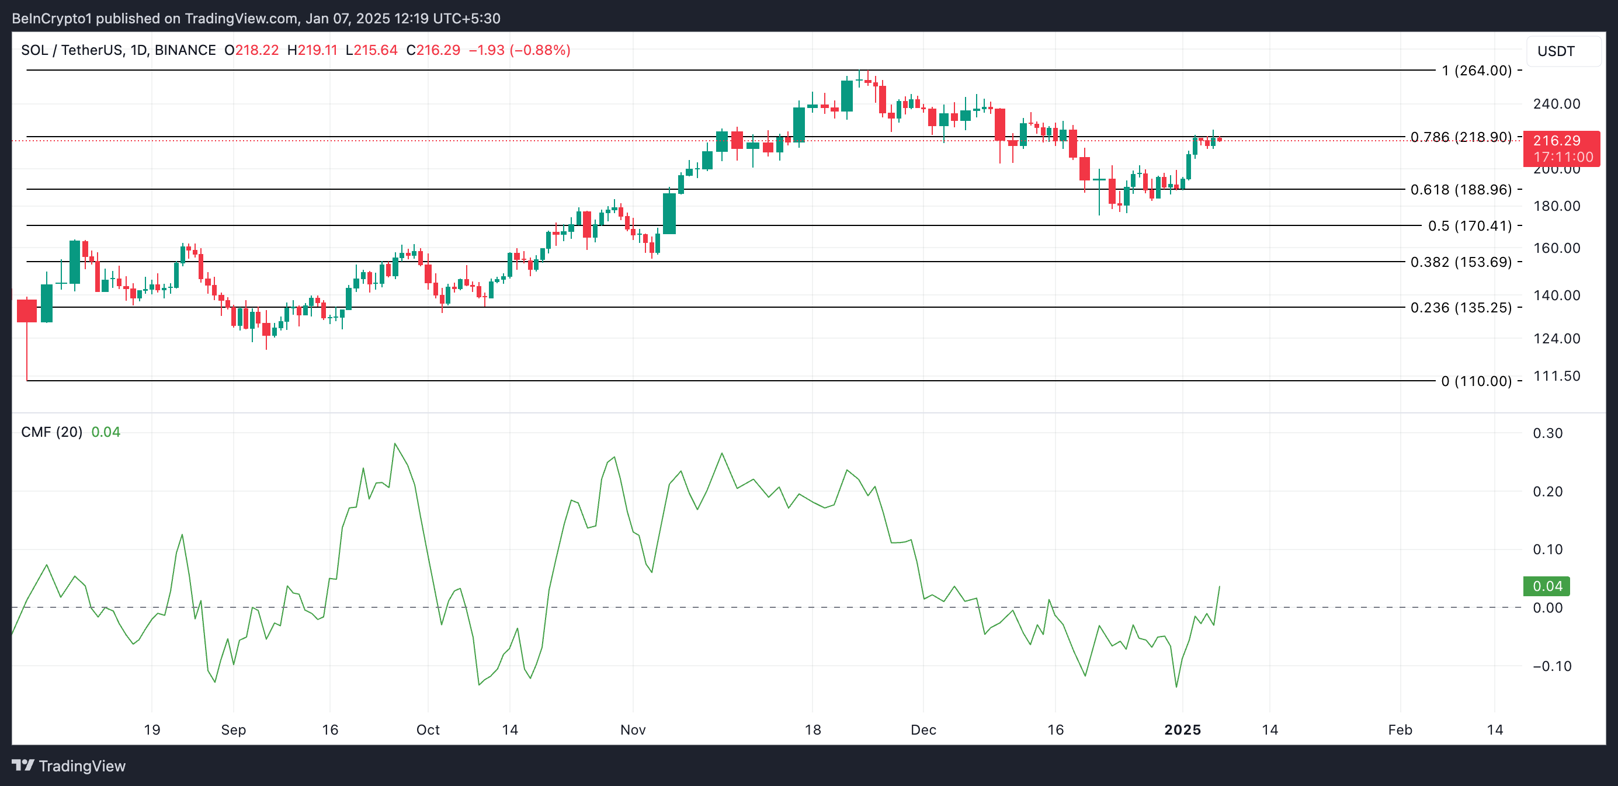
Task: Click the Nov label on time axis
Action: [633, 729]
